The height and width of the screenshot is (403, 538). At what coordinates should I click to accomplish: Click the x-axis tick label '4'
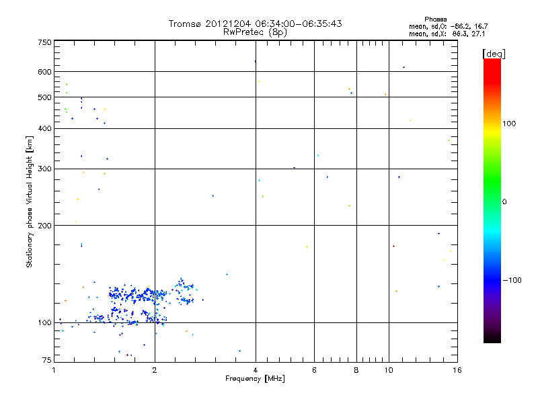tap(256, 370)
